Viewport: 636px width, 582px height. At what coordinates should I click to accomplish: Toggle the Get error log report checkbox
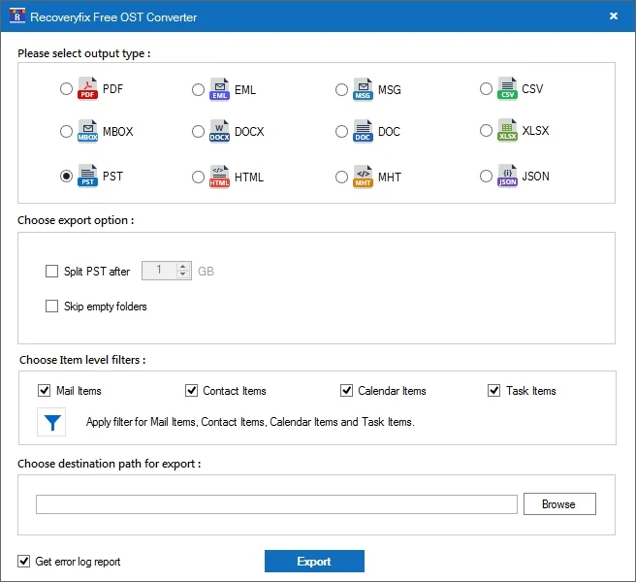tap(23, 562)
